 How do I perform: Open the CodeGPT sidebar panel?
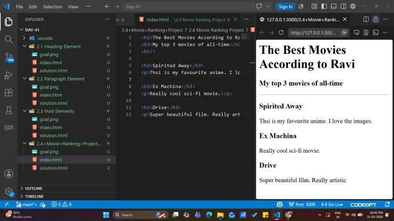click(x=9, y=128)
